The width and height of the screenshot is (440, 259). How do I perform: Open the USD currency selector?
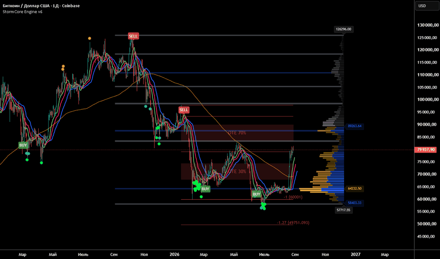pyautogui.click(x=427, y=6)
